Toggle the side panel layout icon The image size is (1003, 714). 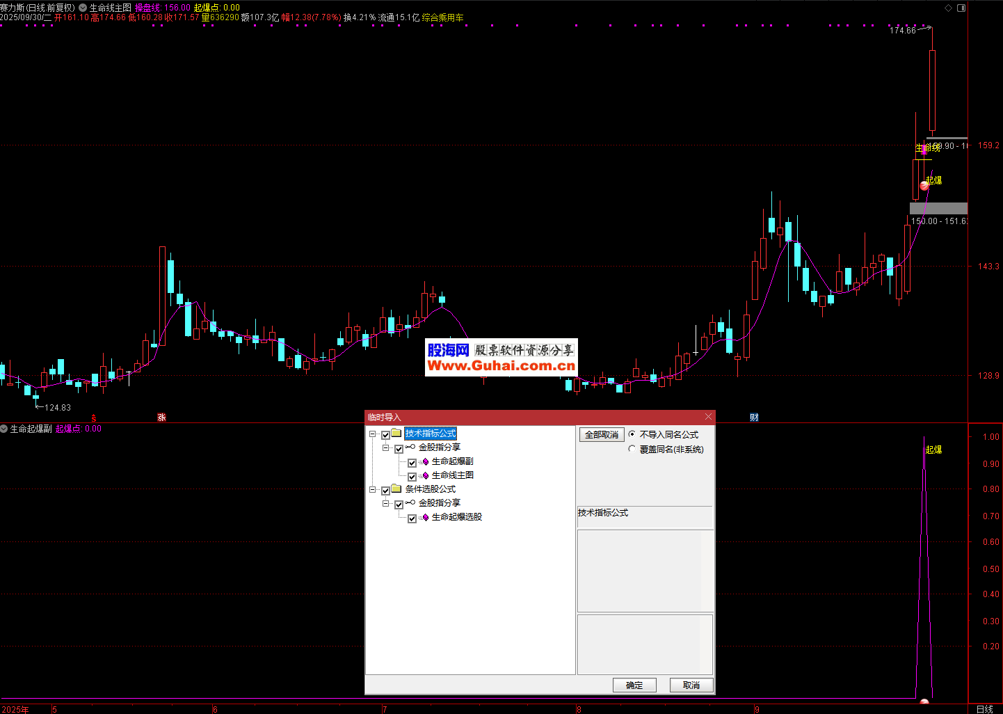pos(961,8)
